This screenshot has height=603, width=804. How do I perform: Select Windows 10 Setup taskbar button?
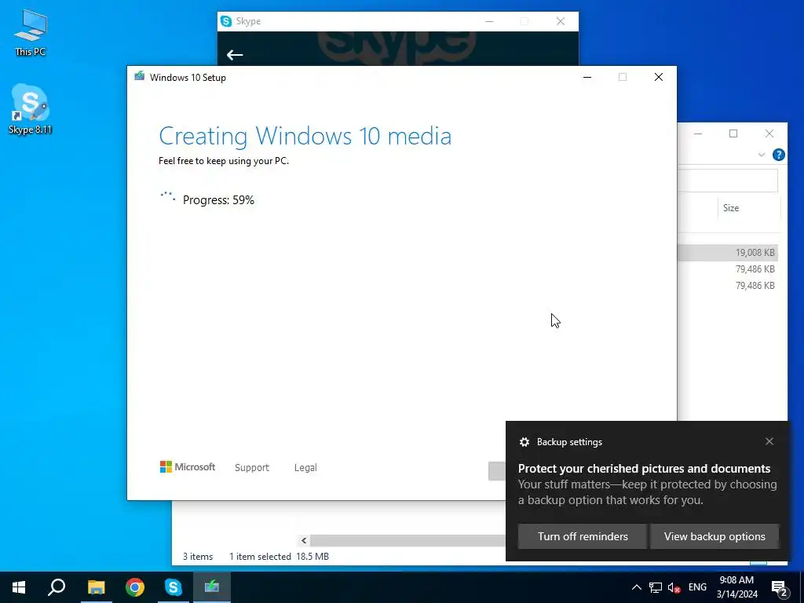[212, 587]
